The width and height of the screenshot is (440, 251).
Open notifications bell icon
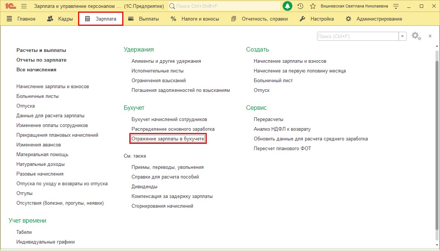(x=287, y=6)
